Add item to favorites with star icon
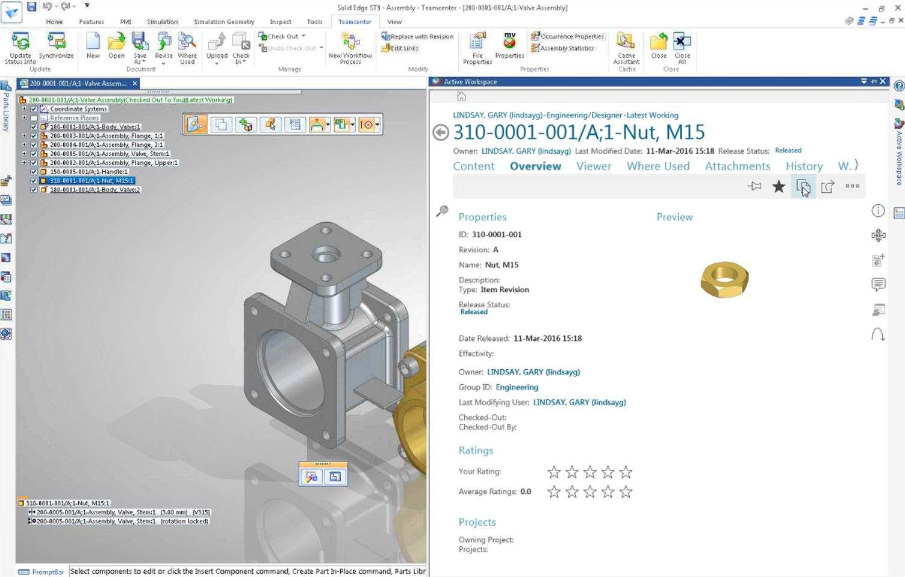 click(x=779, y=187)
